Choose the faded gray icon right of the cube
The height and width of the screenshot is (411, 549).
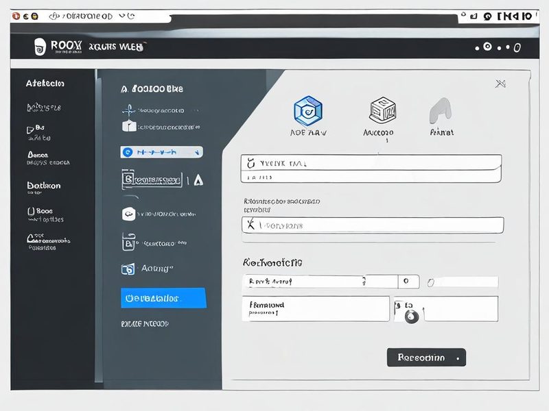(x=441, y=110)
